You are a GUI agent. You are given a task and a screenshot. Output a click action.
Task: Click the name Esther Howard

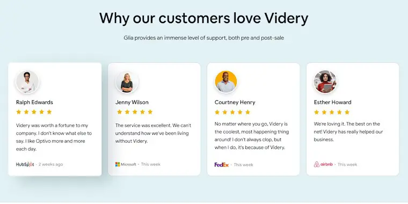332,102
